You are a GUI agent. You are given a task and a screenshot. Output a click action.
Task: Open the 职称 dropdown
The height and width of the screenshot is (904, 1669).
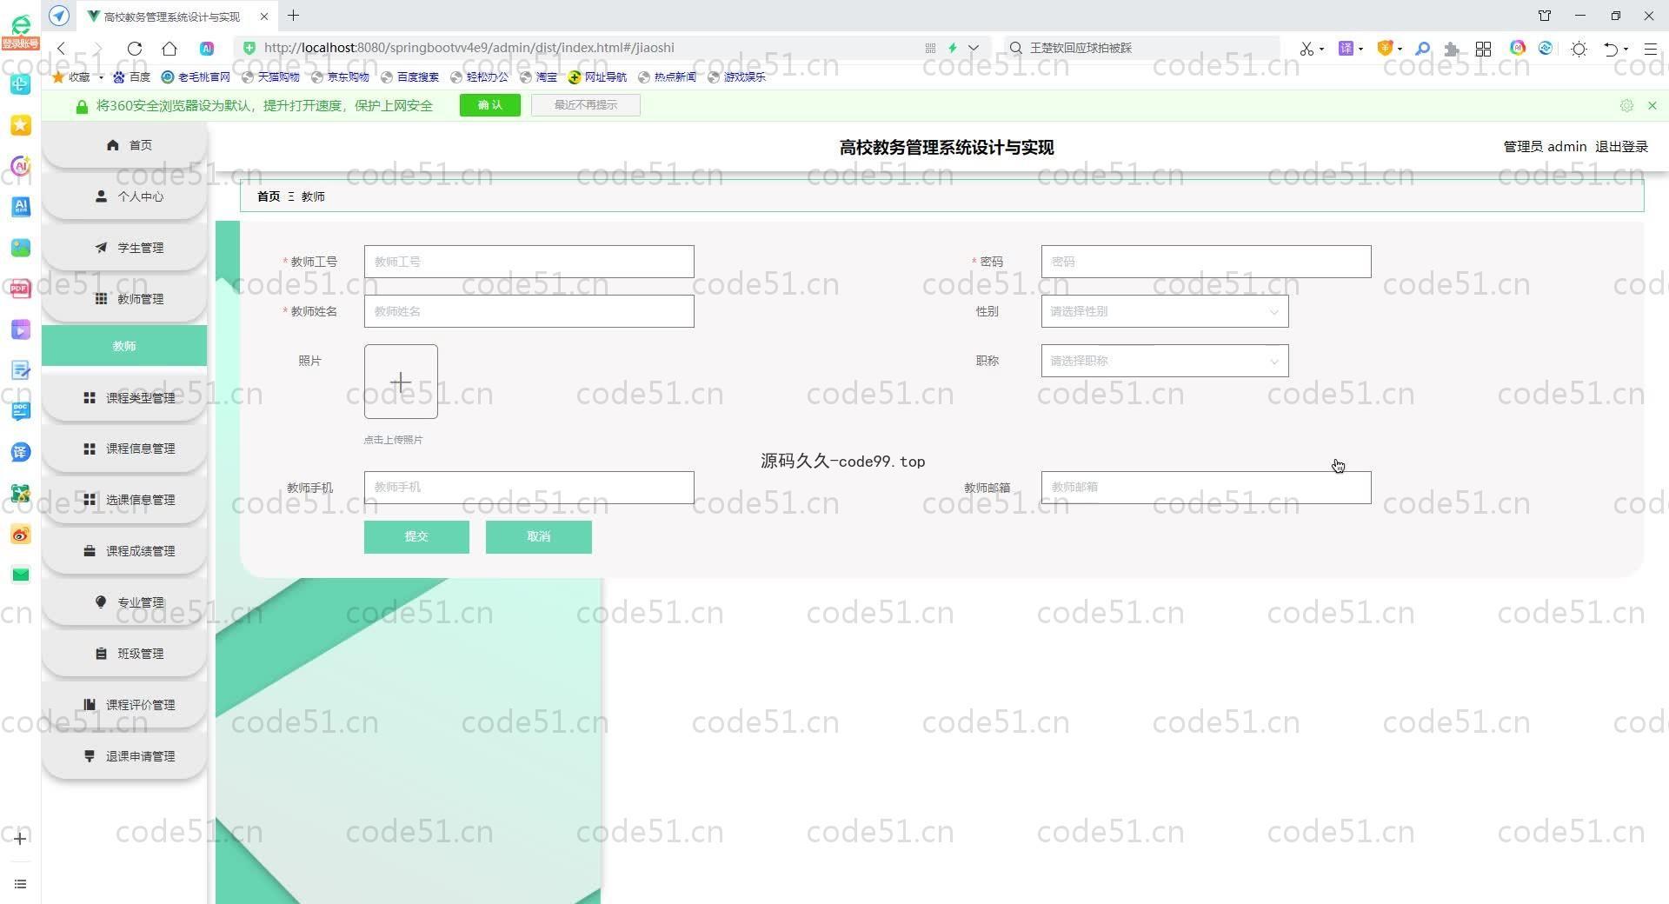1165,361
